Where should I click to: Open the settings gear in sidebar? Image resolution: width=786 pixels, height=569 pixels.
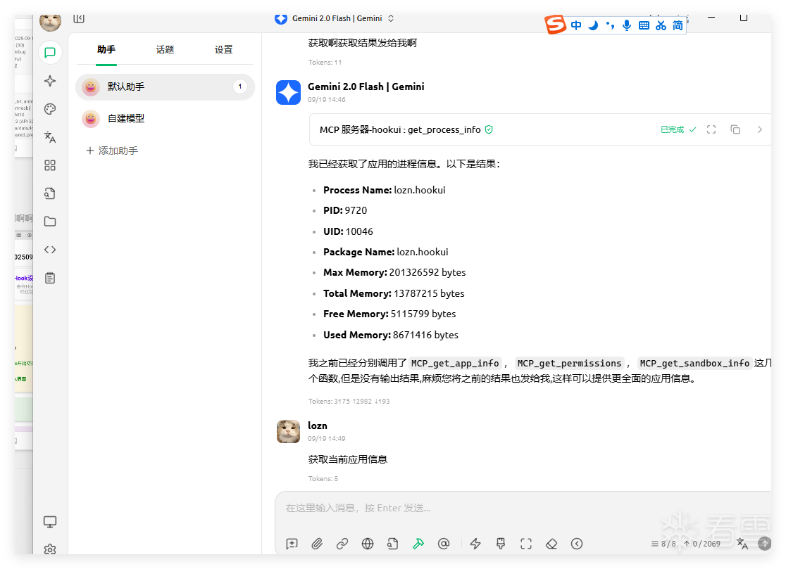point(50,549)
